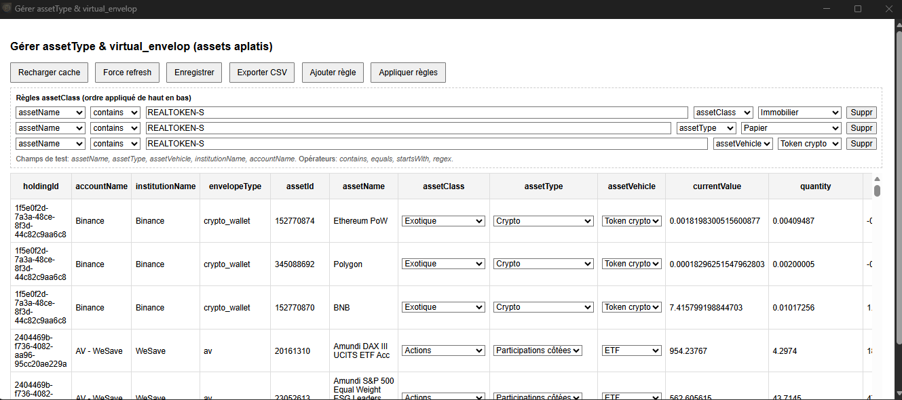Open the assetVehicle target dropdown in third rule
Image resolution: width=902 pixels, height=400 pixels.
(743, 144)
